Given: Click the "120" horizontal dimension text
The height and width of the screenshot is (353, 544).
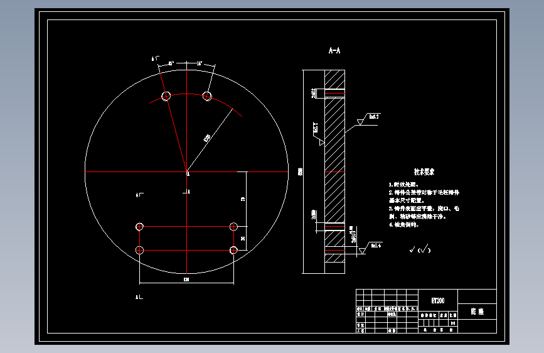Looking at the screenshot, I should (186, 280).
